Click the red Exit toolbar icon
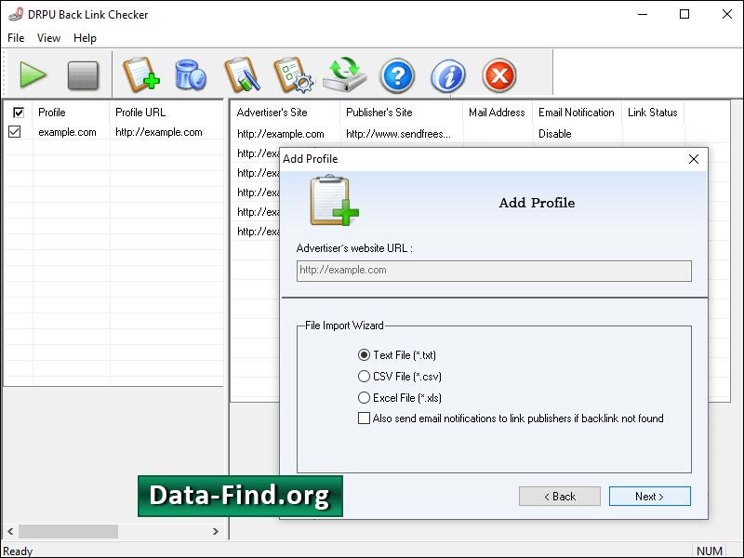The width and height of the screenshot is (744, 558). [498, 75]
